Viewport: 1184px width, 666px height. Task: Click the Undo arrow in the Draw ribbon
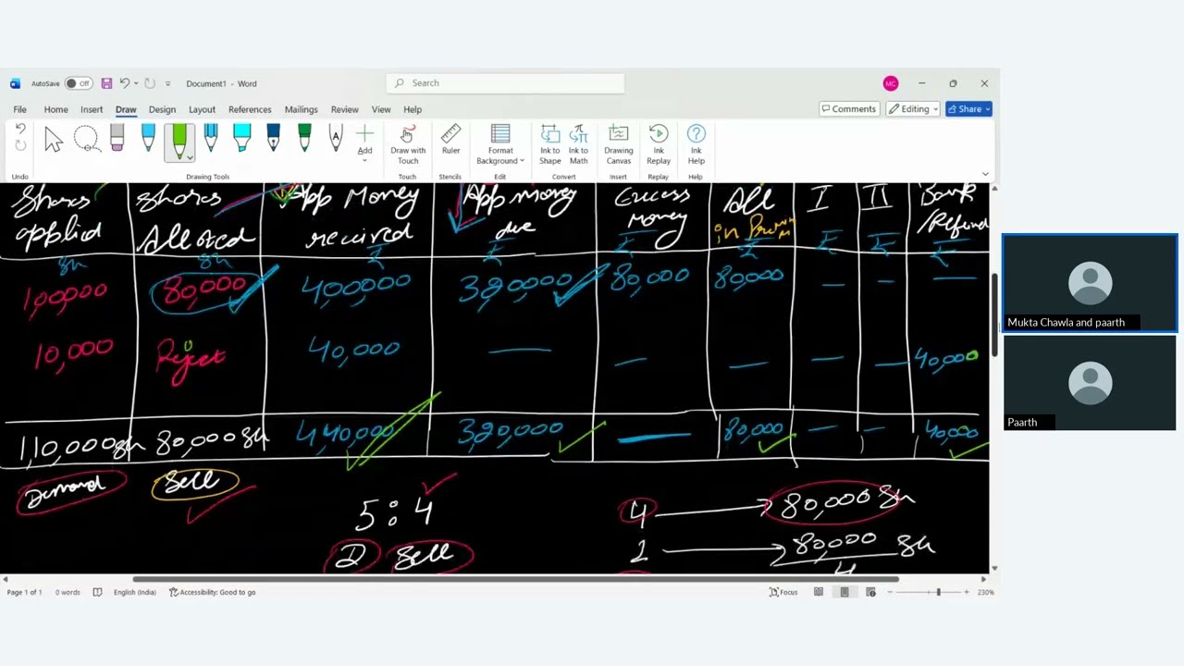[20, 130]
